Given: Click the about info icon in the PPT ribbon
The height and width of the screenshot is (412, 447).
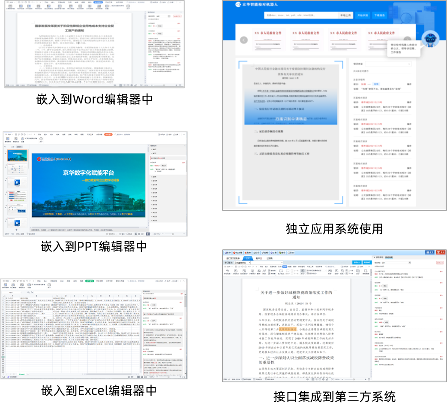Looking at the screenshot, I should (41, 139).
